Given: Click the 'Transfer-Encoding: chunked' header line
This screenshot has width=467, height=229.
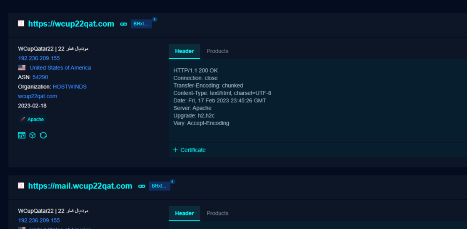Looking at the screenshot, I should click(208, 86).
